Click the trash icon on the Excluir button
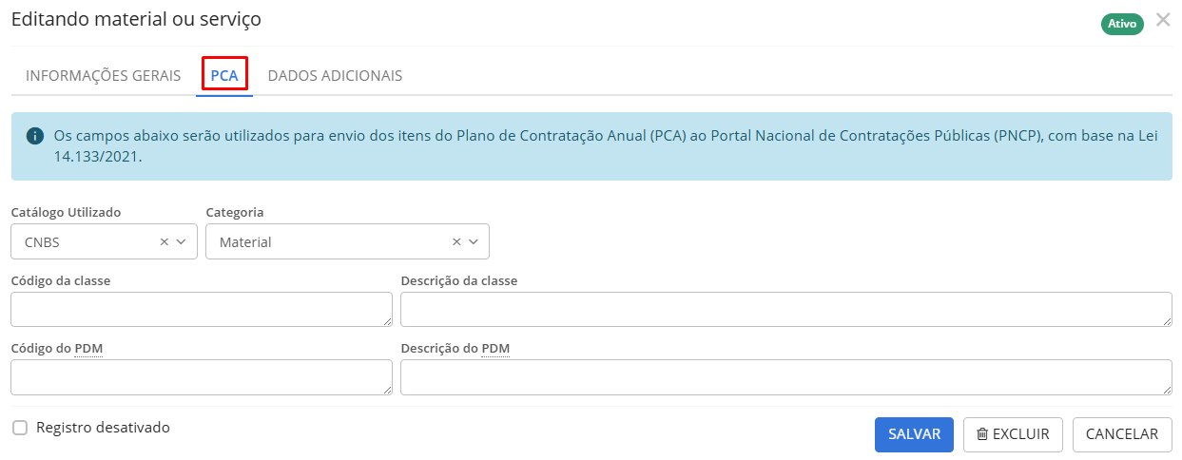 tap(982, 434)
